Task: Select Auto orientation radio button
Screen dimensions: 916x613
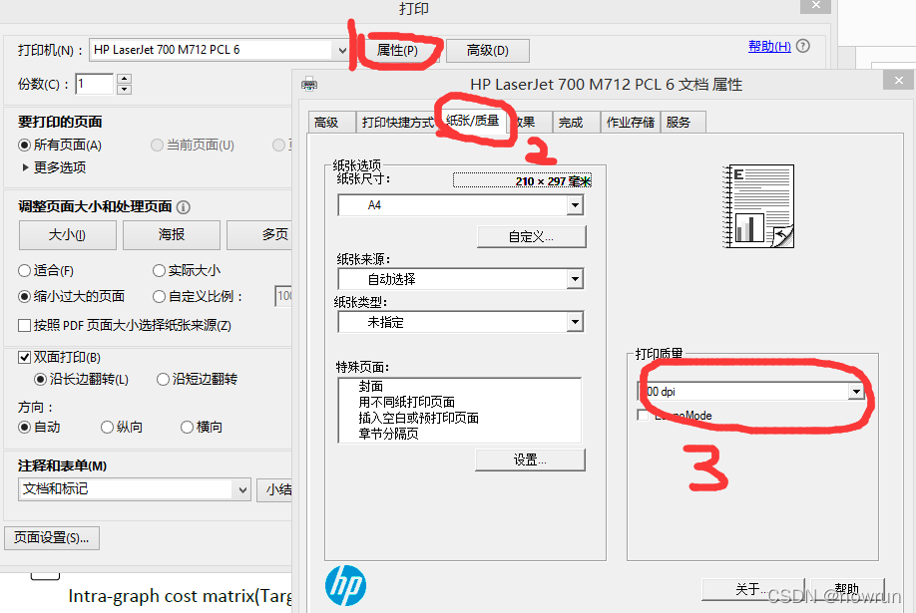Action: [24, 428]
